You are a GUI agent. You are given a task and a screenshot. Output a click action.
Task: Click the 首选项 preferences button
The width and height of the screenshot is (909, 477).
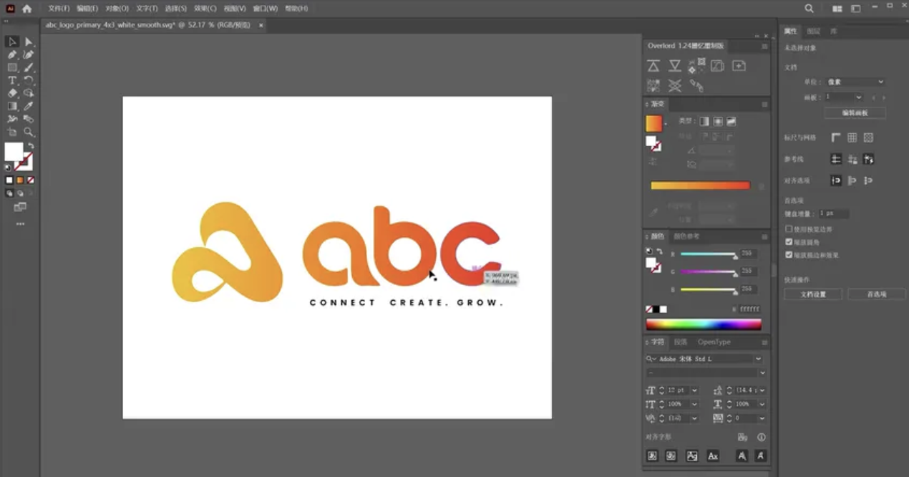click(x=877, y=294)
